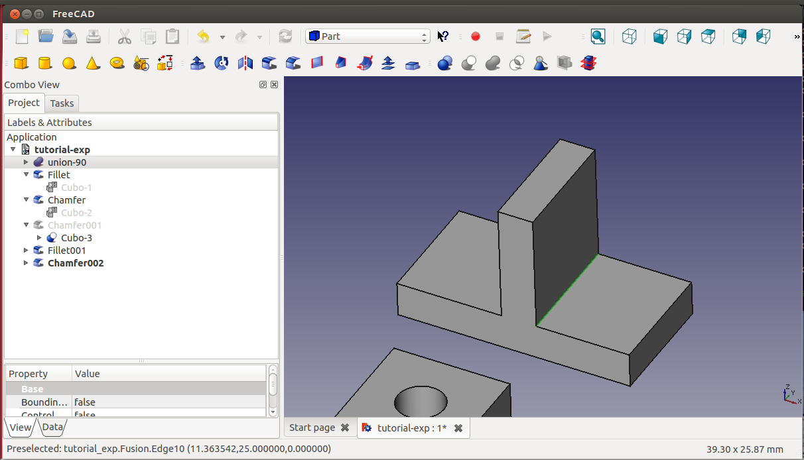Select Chamfer002 in the model tree
This screenshot has height=460, width=804.
point(76,263)
